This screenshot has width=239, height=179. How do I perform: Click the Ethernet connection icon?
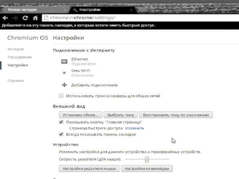(64, 62)
